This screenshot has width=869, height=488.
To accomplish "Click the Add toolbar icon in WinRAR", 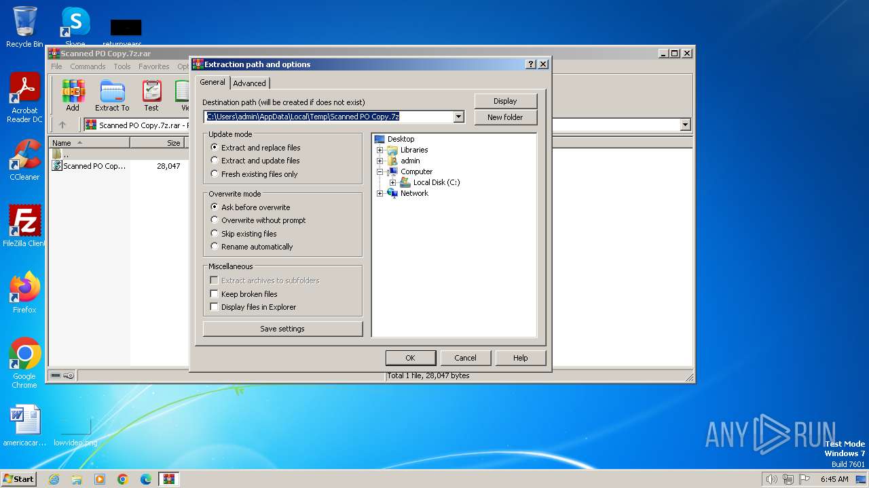I will coord(73,96).
